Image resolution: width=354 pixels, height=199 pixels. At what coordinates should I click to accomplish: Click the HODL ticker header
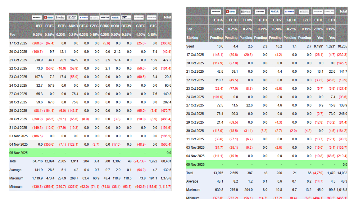pyautogui.click(x=115, y=26)
